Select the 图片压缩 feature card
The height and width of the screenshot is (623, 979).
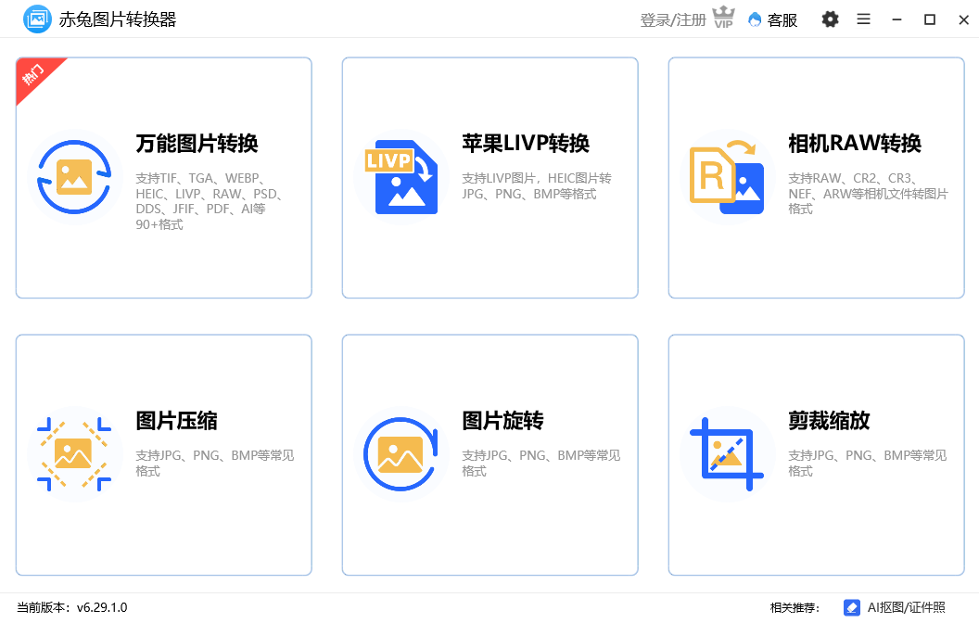(x=163, y=454)
